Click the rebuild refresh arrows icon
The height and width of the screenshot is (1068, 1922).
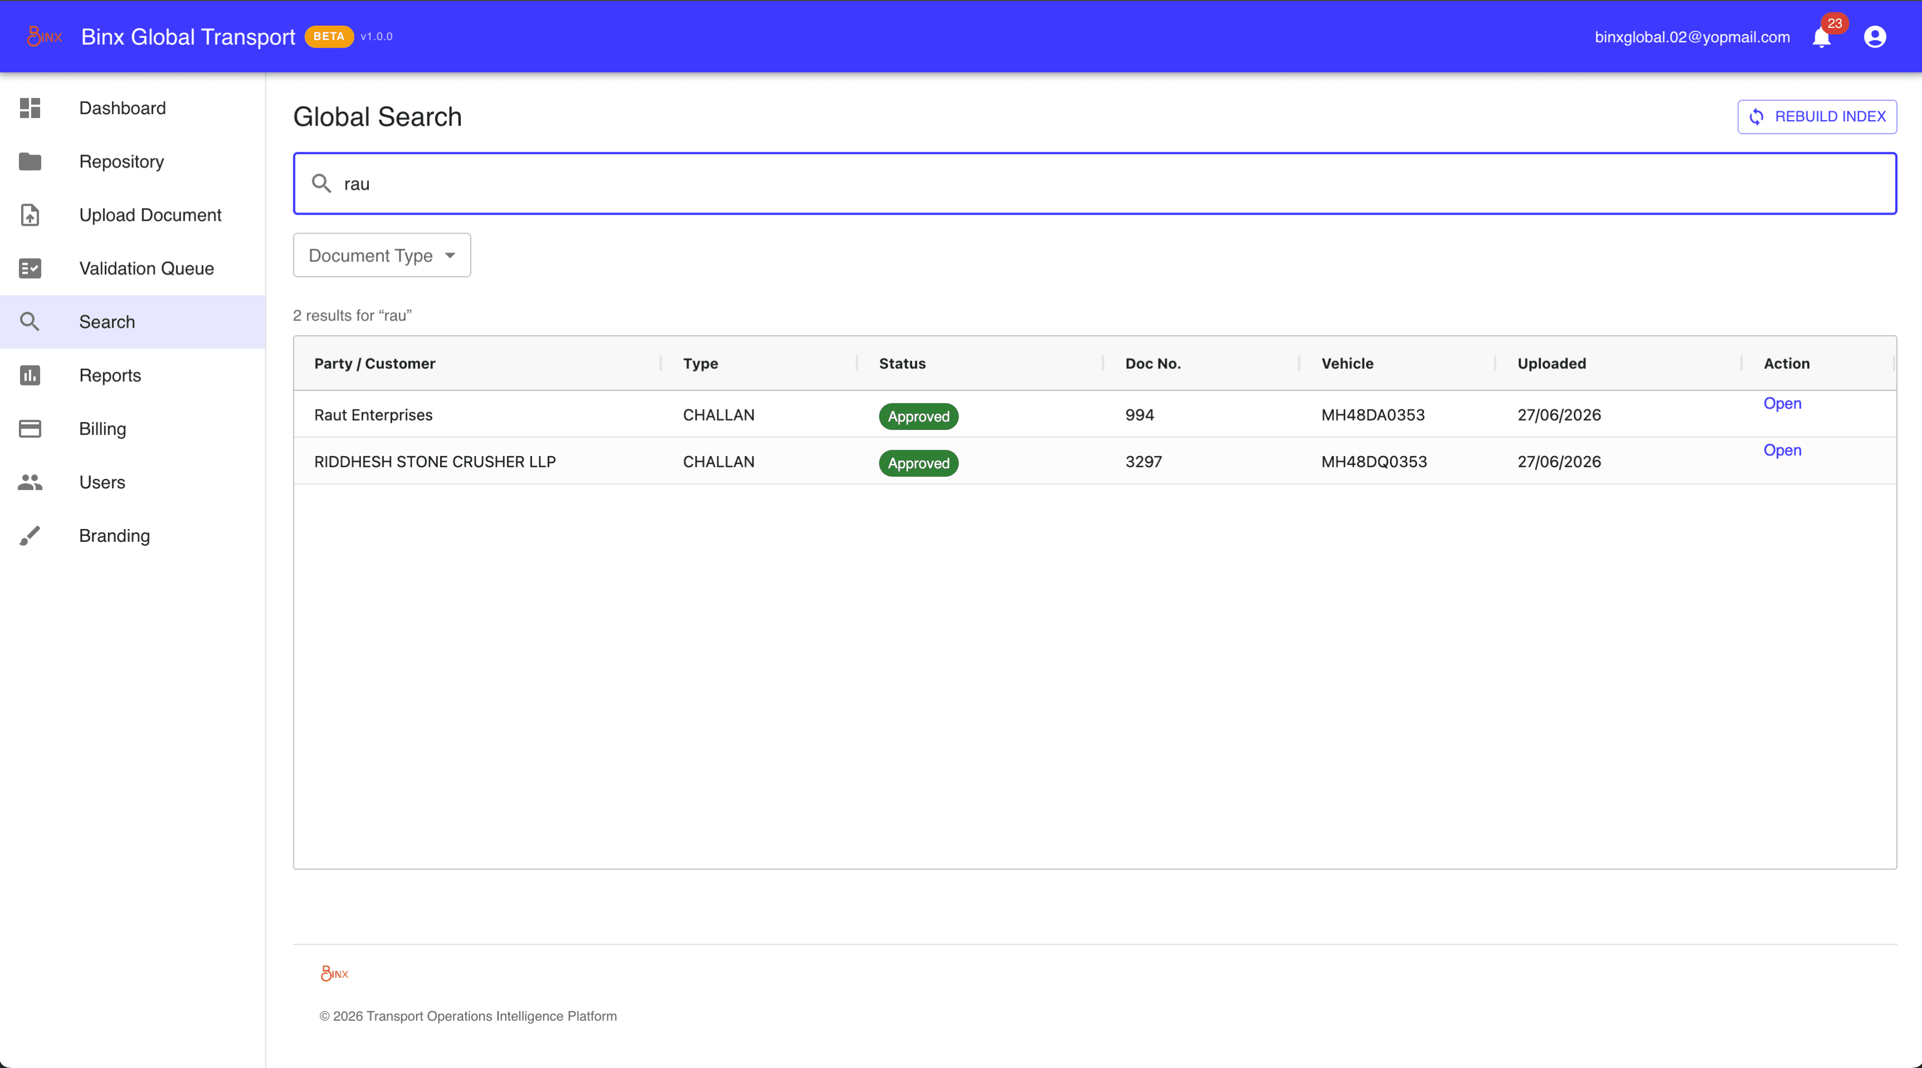click(1757, 116)
